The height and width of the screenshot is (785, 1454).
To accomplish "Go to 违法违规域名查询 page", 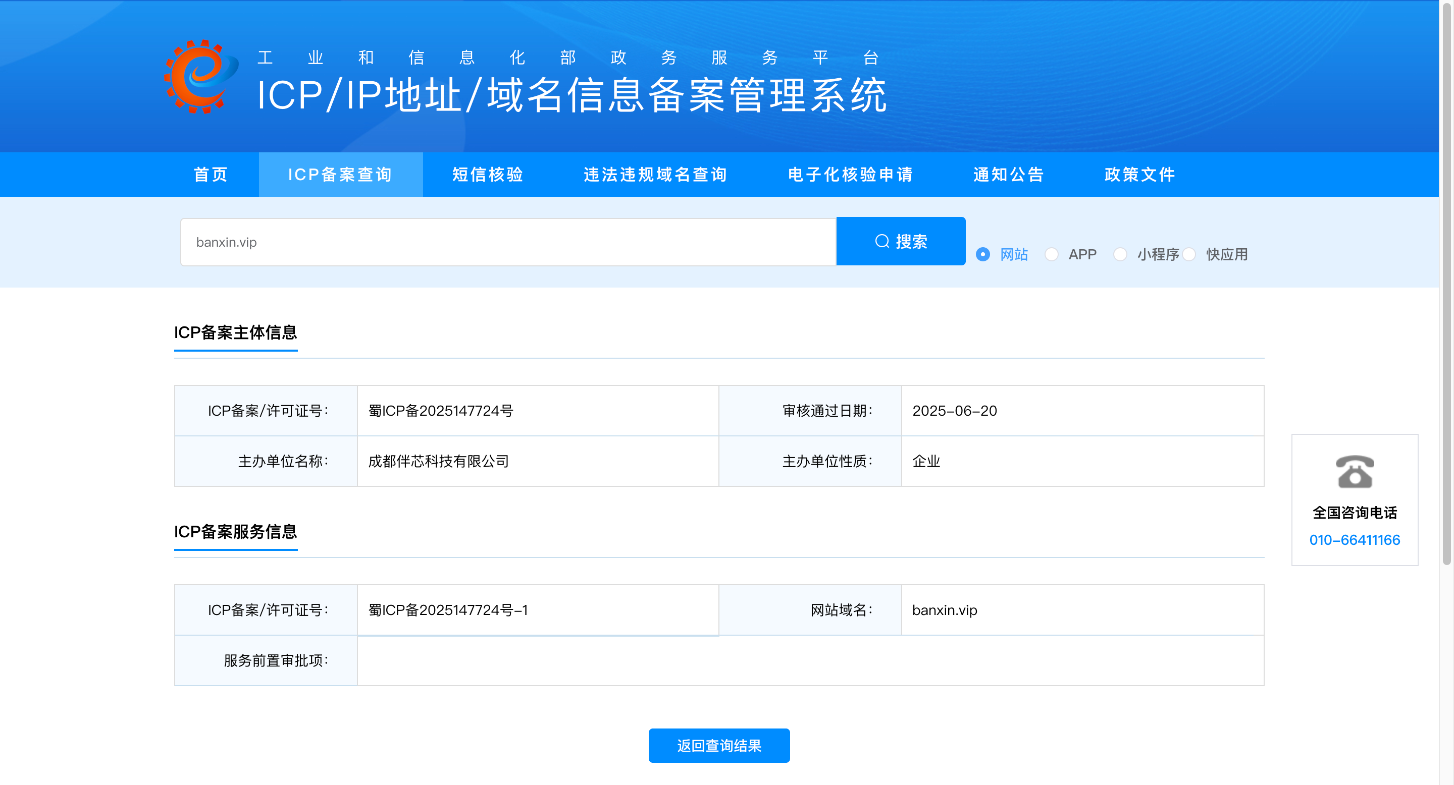I will 655,174.
